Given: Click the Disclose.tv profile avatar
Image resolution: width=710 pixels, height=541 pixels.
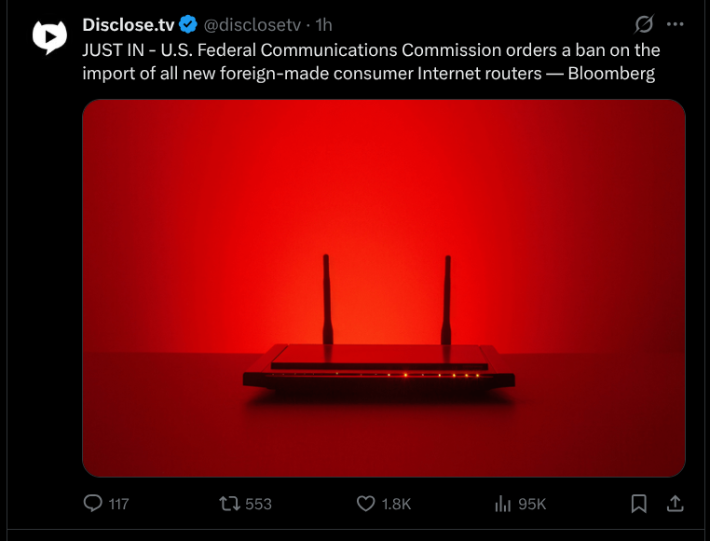Looking at the screenshot, I should (49, 36).
